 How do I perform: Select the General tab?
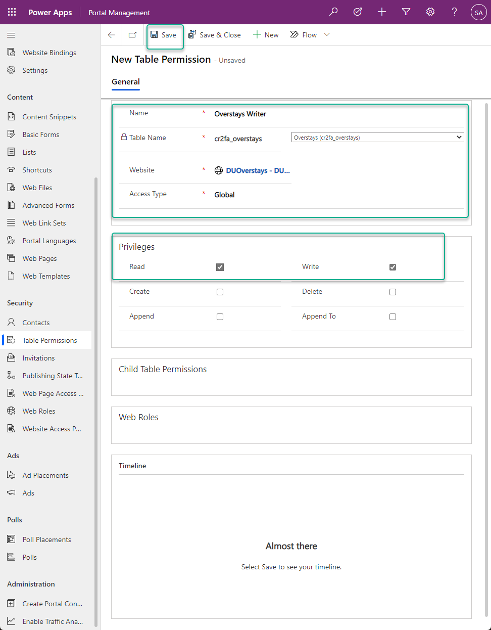pos(126,82)
